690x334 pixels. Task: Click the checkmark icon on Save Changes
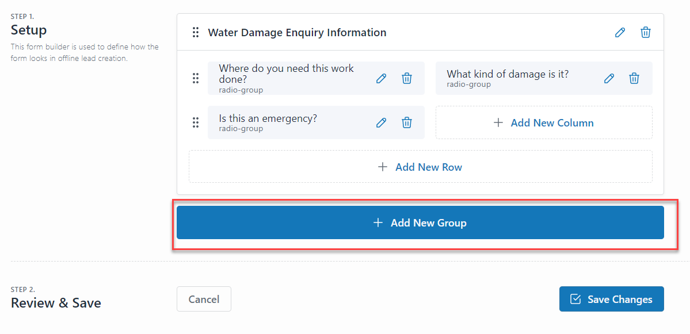coord(575,298)
